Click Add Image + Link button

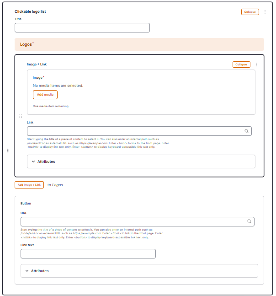(29, 185)
